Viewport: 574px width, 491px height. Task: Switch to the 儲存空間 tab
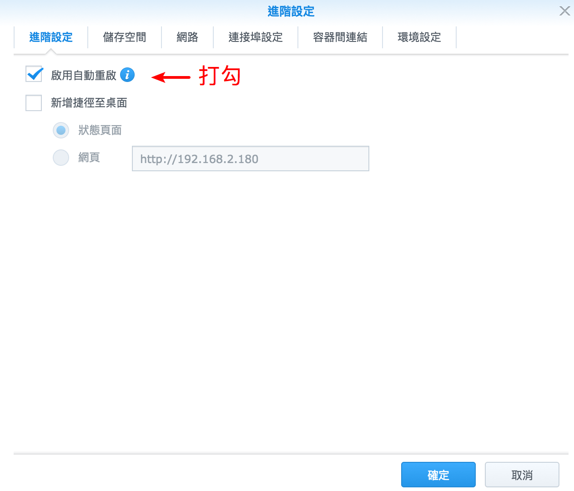[125, 37]
